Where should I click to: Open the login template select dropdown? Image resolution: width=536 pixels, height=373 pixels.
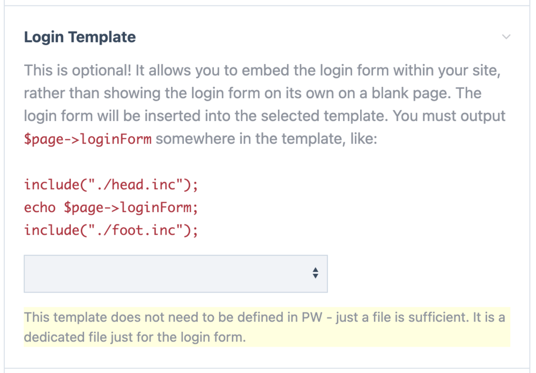pos(175,273)
